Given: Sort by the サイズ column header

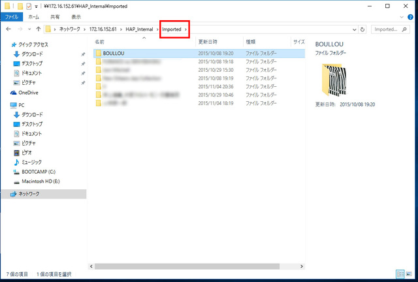Looking at the screenshot, I should [x=298, y=42].
